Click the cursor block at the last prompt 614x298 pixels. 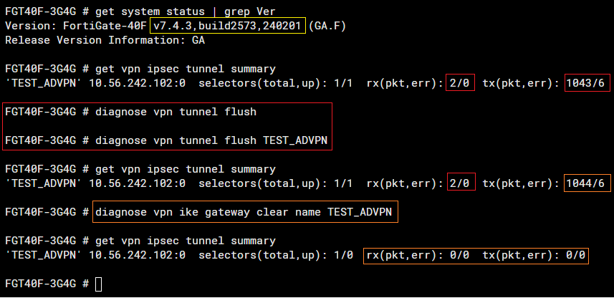coord(99,284)
